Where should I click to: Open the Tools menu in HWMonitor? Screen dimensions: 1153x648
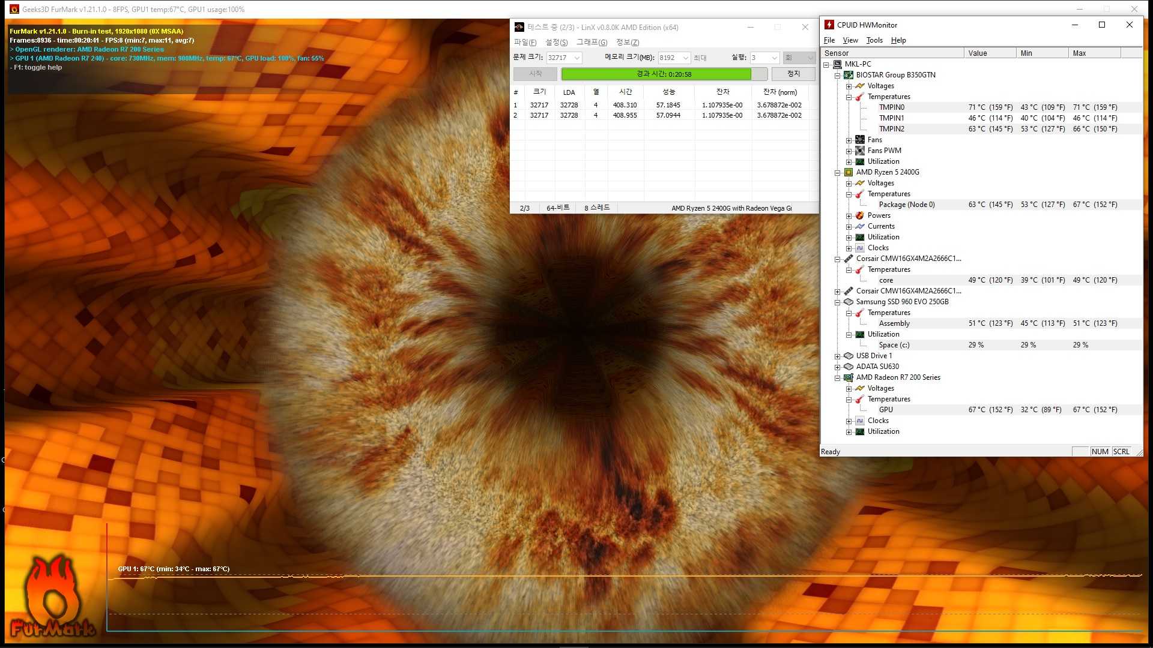[874, 40]
